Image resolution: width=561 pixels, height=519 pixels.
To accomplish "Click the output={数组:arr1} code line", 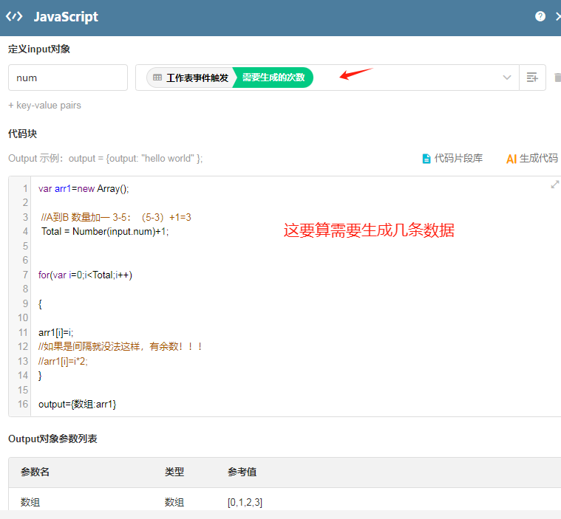I will pos(78,404).
